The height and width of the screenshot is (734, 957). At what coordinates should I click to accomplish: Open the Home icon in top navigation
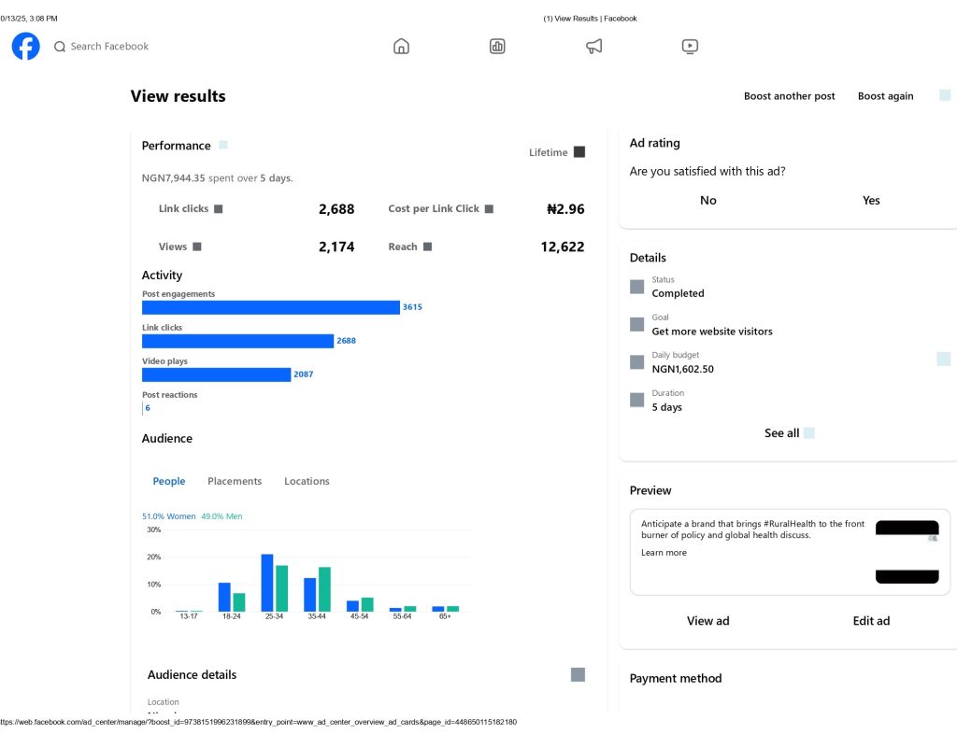(401, 46)
